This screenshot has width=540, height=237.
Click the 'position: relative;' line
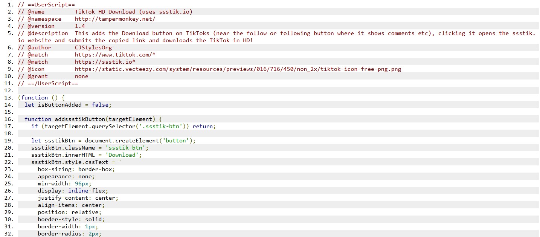(x=70, y=212)
